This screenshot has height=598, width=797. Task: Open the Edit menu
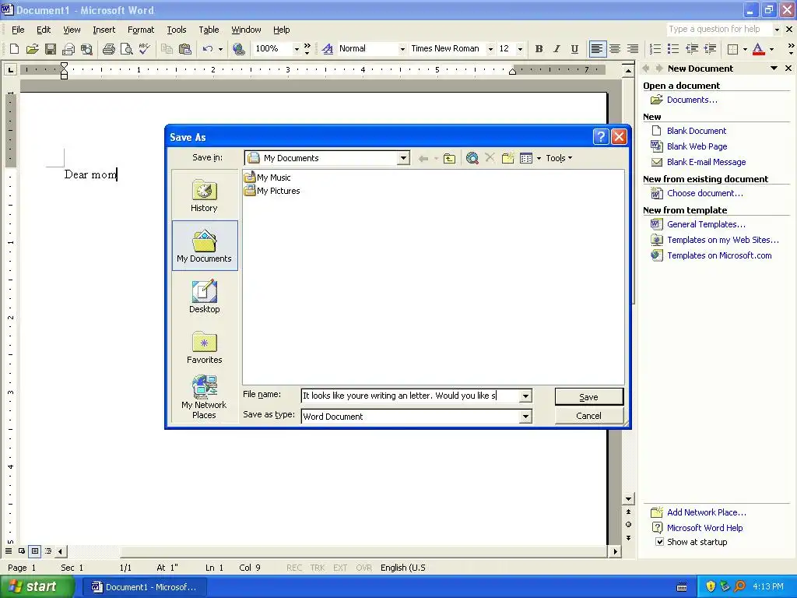click(44, 30)
